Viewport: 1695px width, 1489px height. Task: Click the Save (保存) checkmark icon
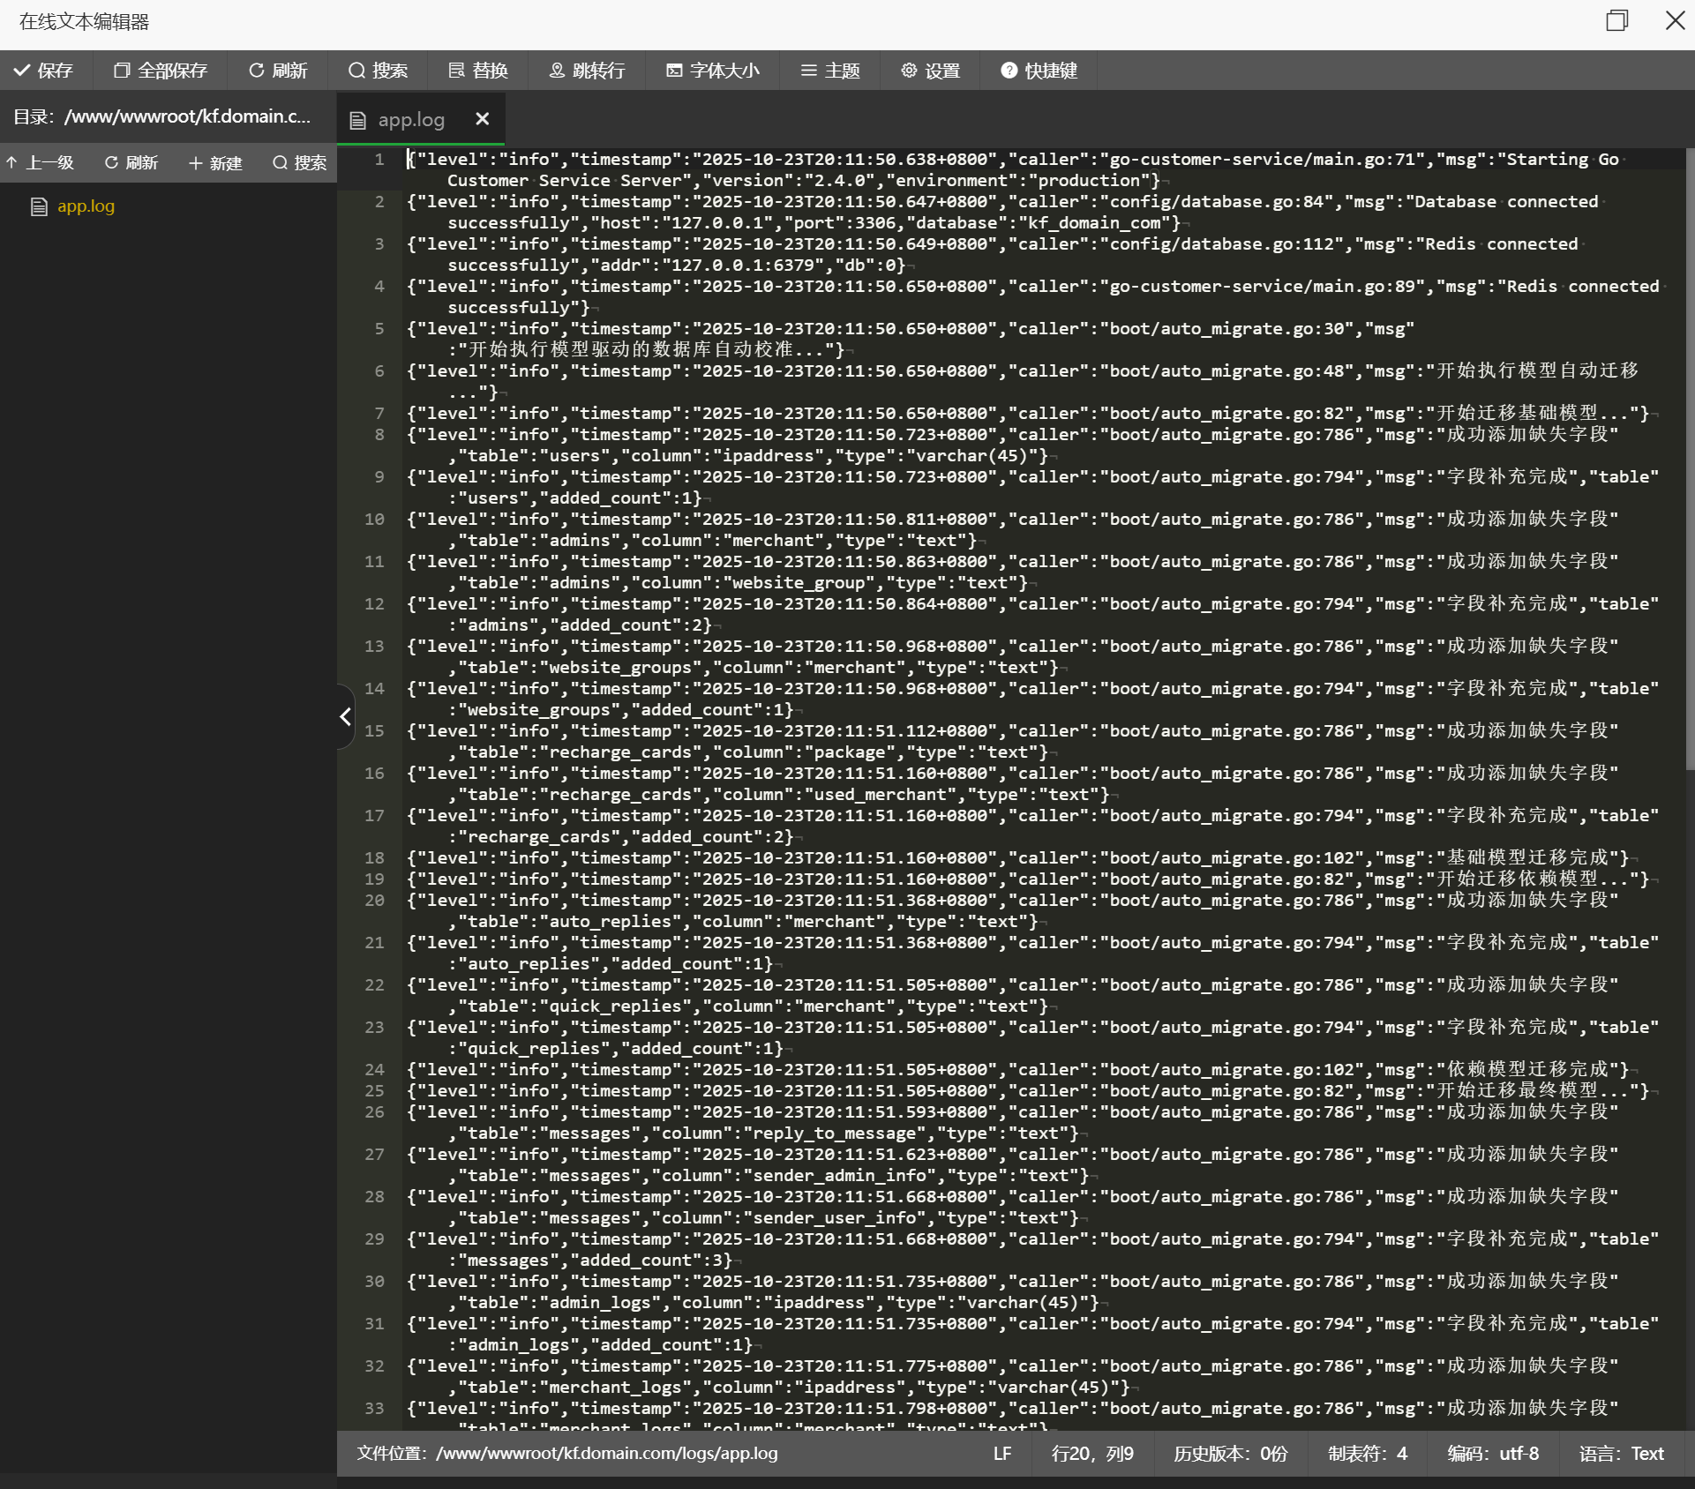(x=22, y=71)
